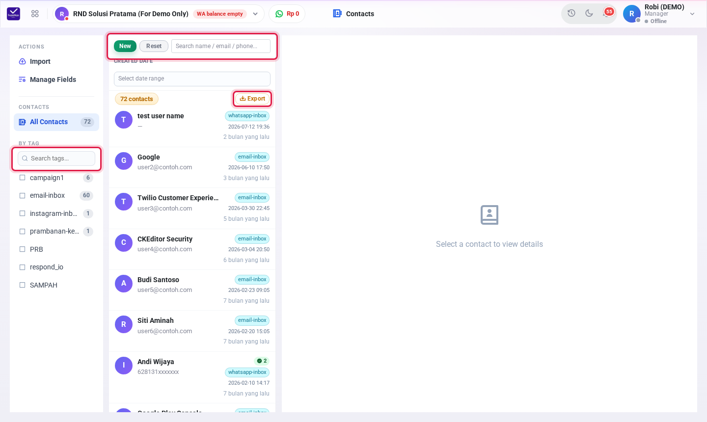The image size is (707, 422).
Task: Check the email-inbox tag checkbox
Action: point(22,195)
